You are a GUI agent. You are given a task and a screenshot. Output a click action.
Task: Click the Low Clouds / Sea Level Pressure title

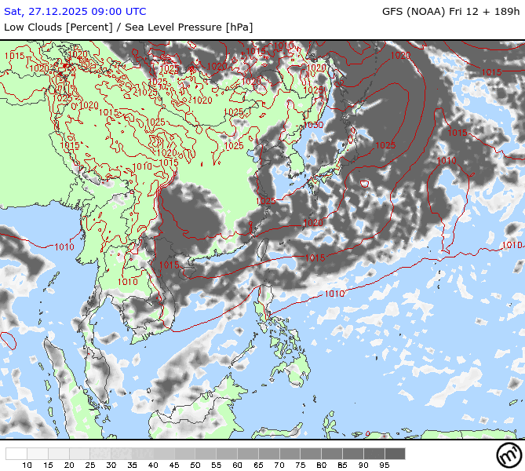(x=128, y=27)
